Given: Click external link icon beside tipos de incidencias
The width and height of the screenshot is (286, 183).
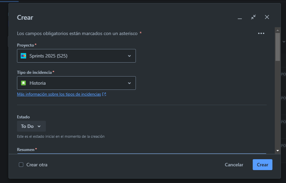Looking at the screenshot, I should [104, 94].
